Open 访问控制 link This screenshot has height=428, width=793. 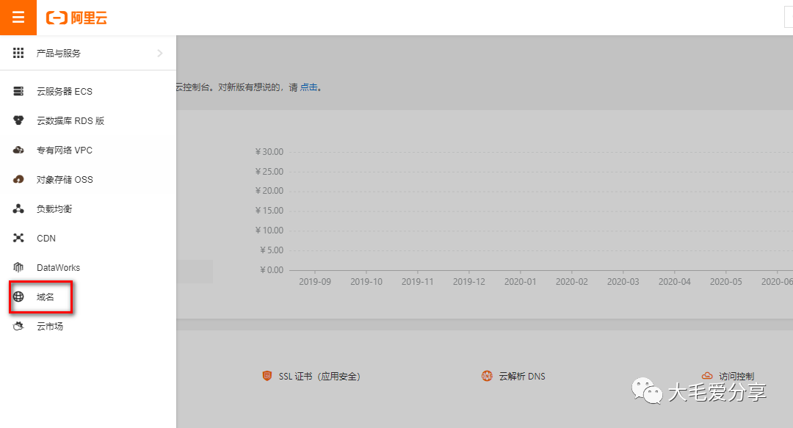tap(736, 377)
